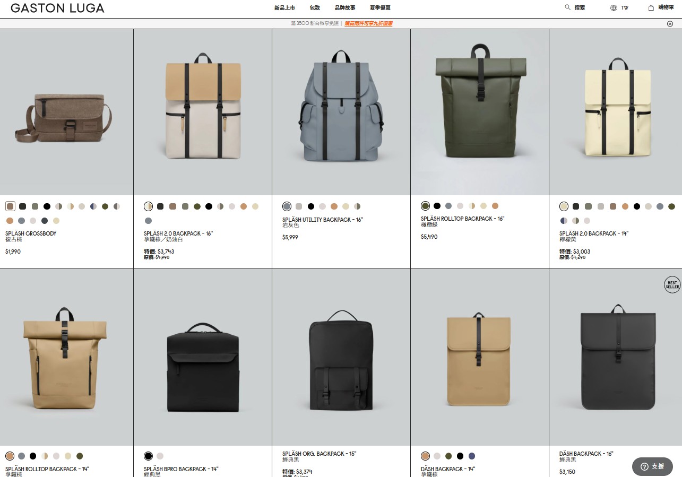
Task: Open the TW region selector
Action: click(x=625, y=8)
